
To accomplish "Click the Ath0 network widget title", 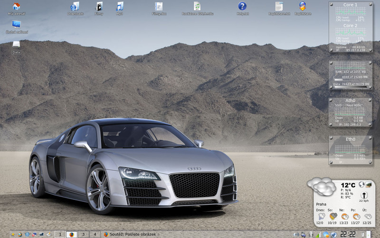I will [350, 100].
